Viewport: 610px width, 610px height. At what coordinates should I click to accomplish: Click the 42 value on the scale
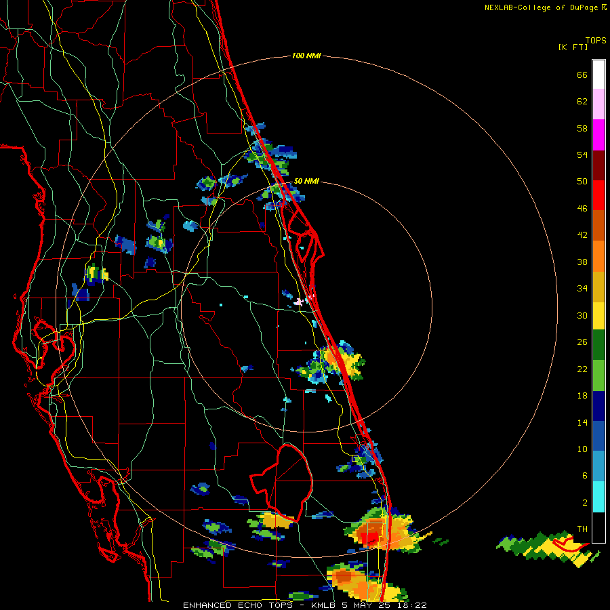[582, 235]
